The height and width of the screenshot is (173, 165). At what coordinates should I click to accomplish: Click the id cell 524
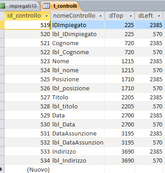[27, 70]
